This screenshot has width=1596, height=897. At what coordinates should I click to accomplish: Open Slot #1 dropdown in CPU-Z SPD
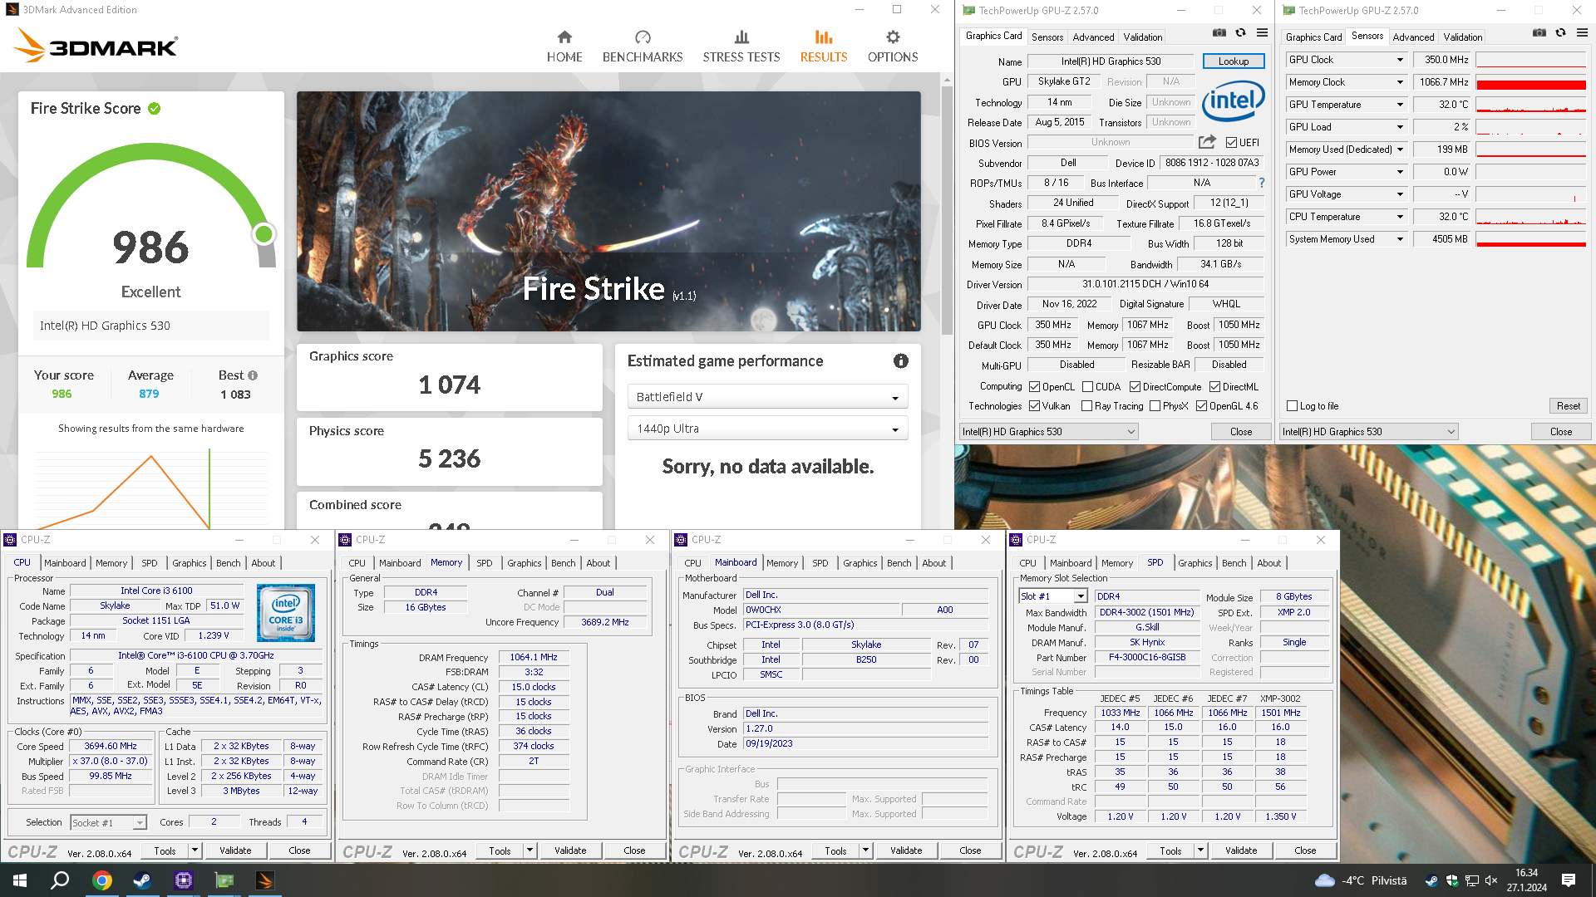1052,596
